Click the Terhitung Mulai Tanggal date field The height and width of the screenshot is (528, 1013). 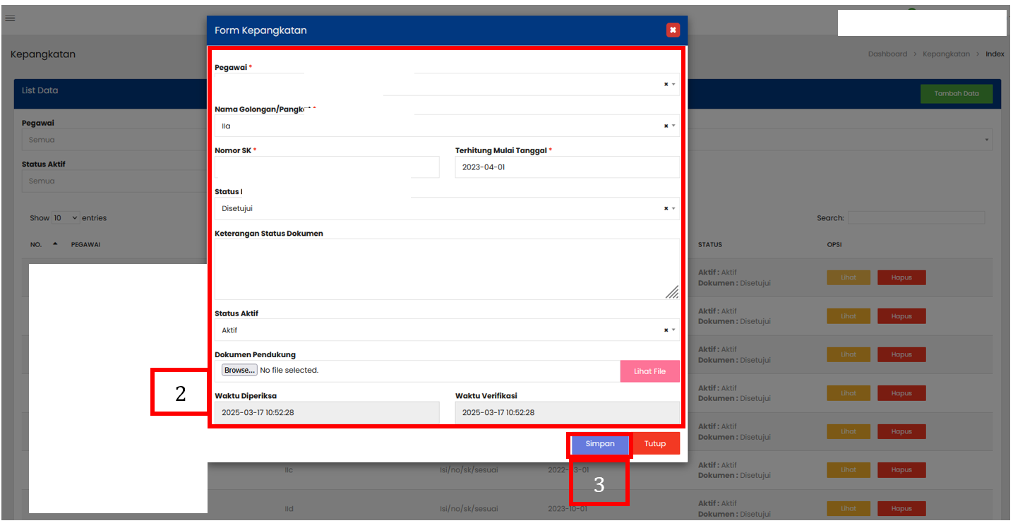[567, 167]
